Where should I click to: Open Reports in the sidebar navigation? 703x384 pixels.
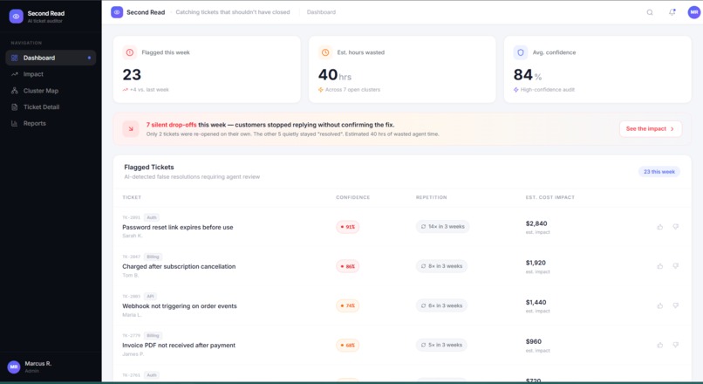coord(51,123)
